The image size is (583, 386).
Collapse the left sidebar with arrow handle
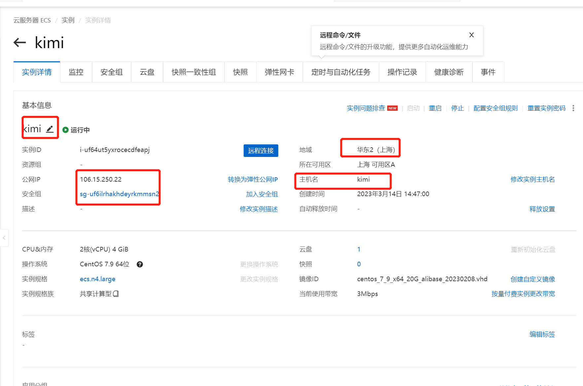coord(4,238)
